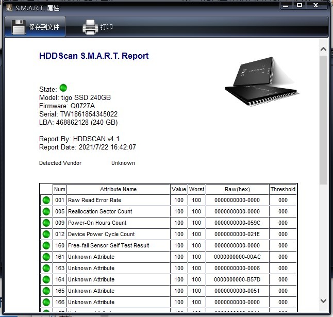Click Unknown Attribute name in row 166

click(91, 302)
